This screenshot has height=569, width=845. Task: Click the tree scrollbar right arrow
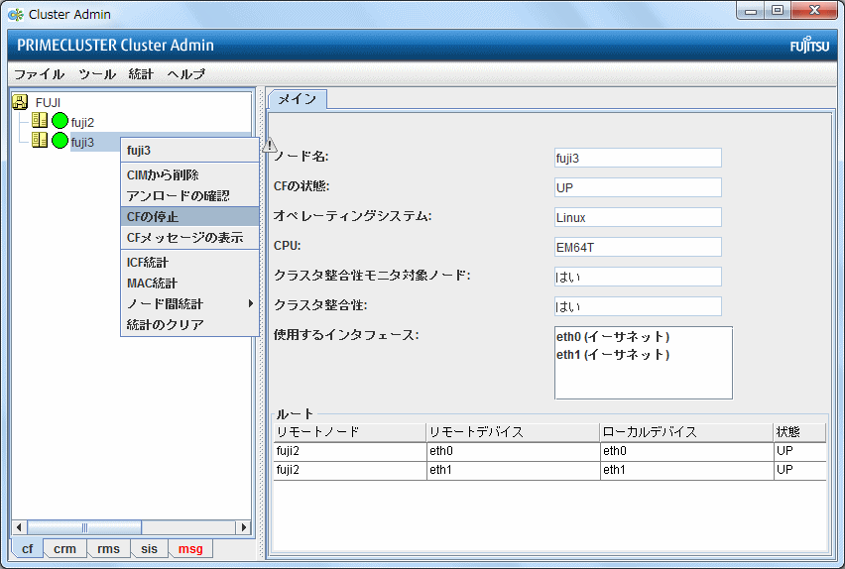(x=244, y=527)
